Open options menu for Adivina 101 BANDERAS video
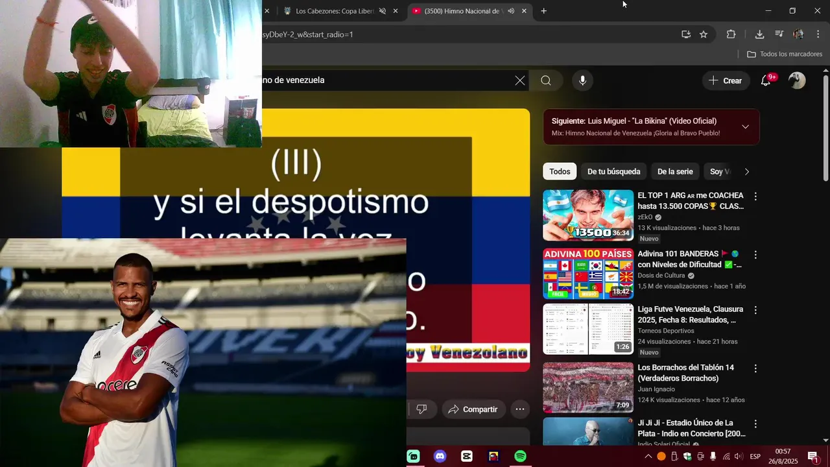 (x=755, y=255)
